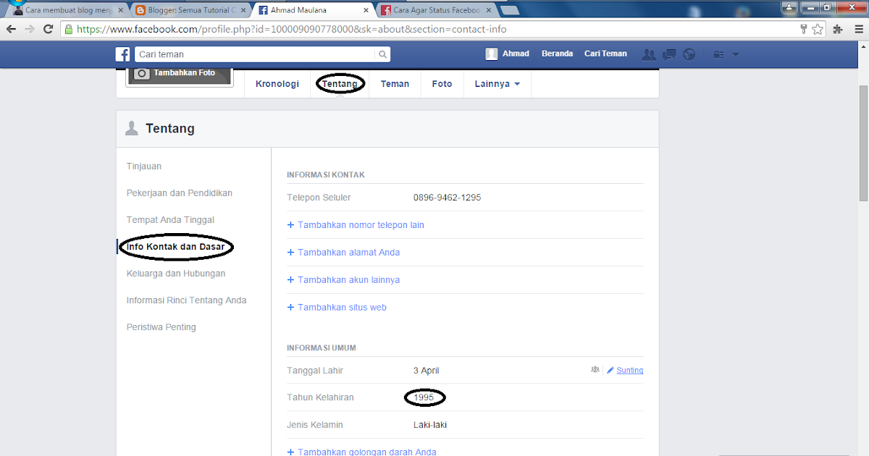Click Tambahkan nomor telepon lain
This screenshot has height=456, width=869.
[x=356, y=225]
